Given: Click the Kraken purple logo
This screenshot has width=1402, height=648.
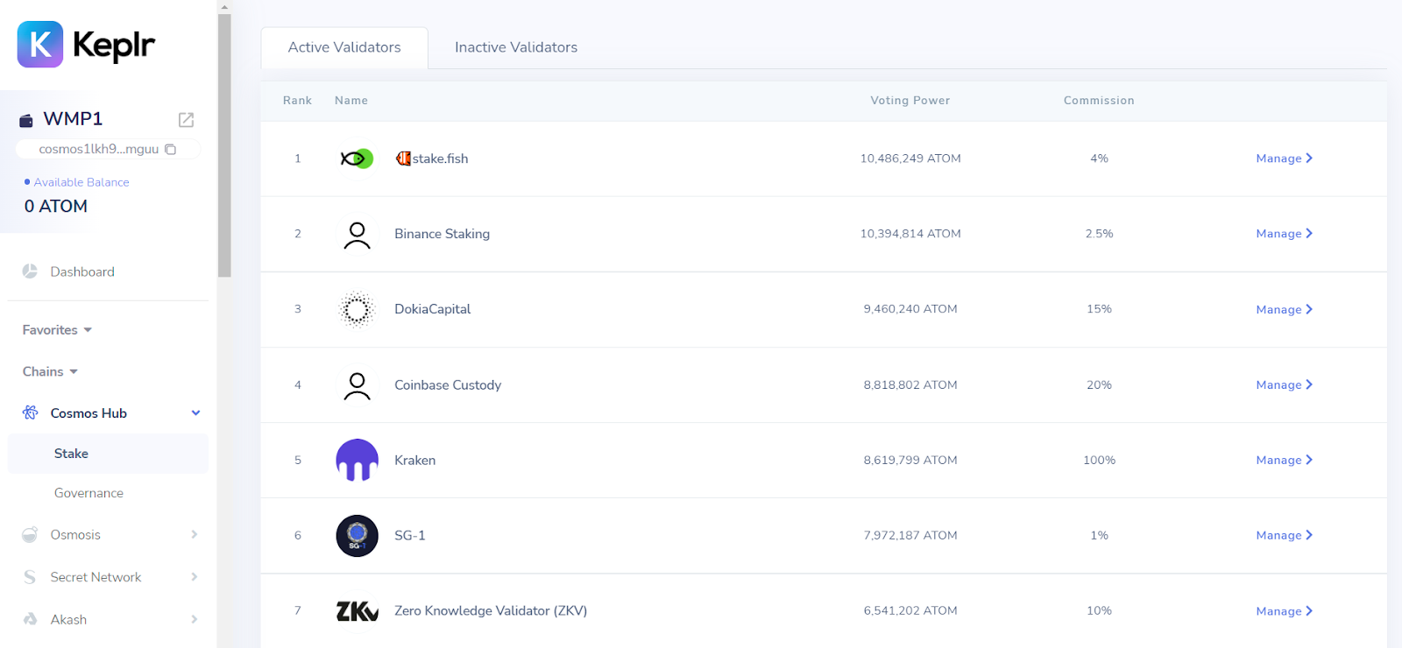Looking at the screenshot, I should coord(357,460).
